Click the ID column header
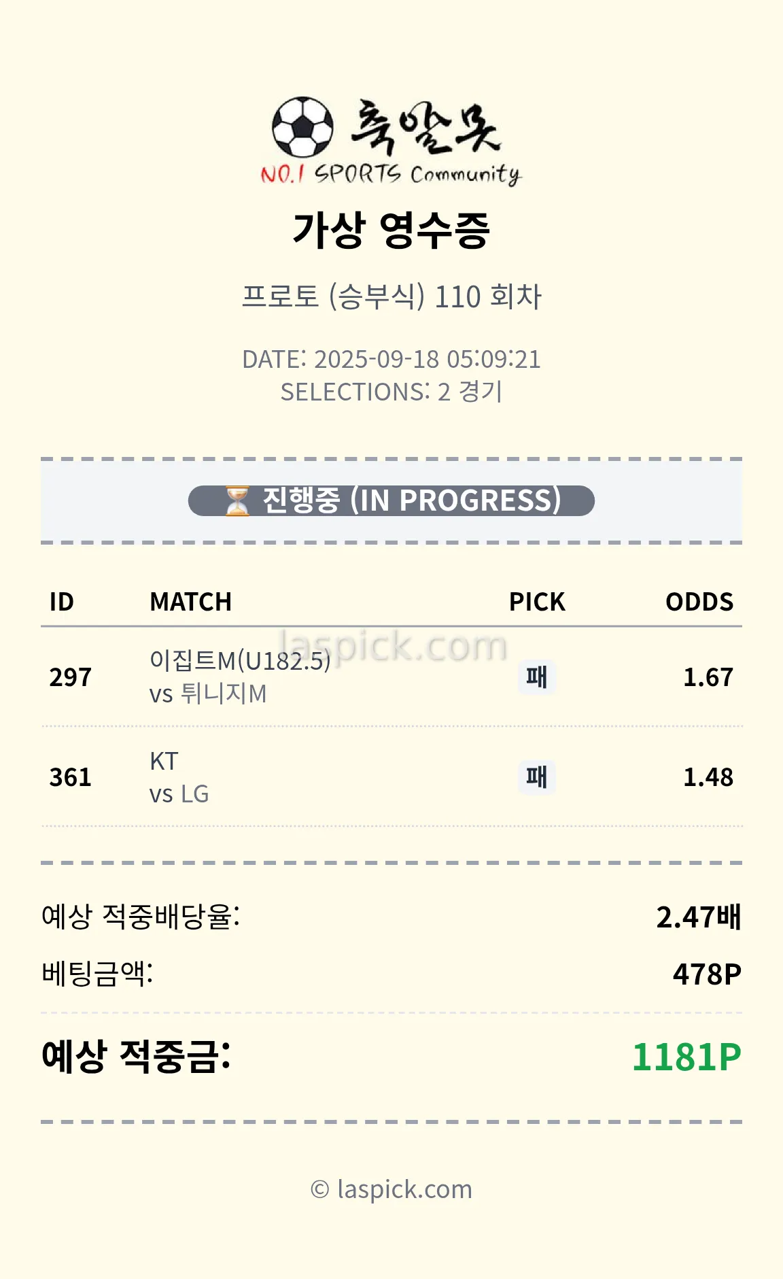The image size is (783, 1279). [61, 602]
